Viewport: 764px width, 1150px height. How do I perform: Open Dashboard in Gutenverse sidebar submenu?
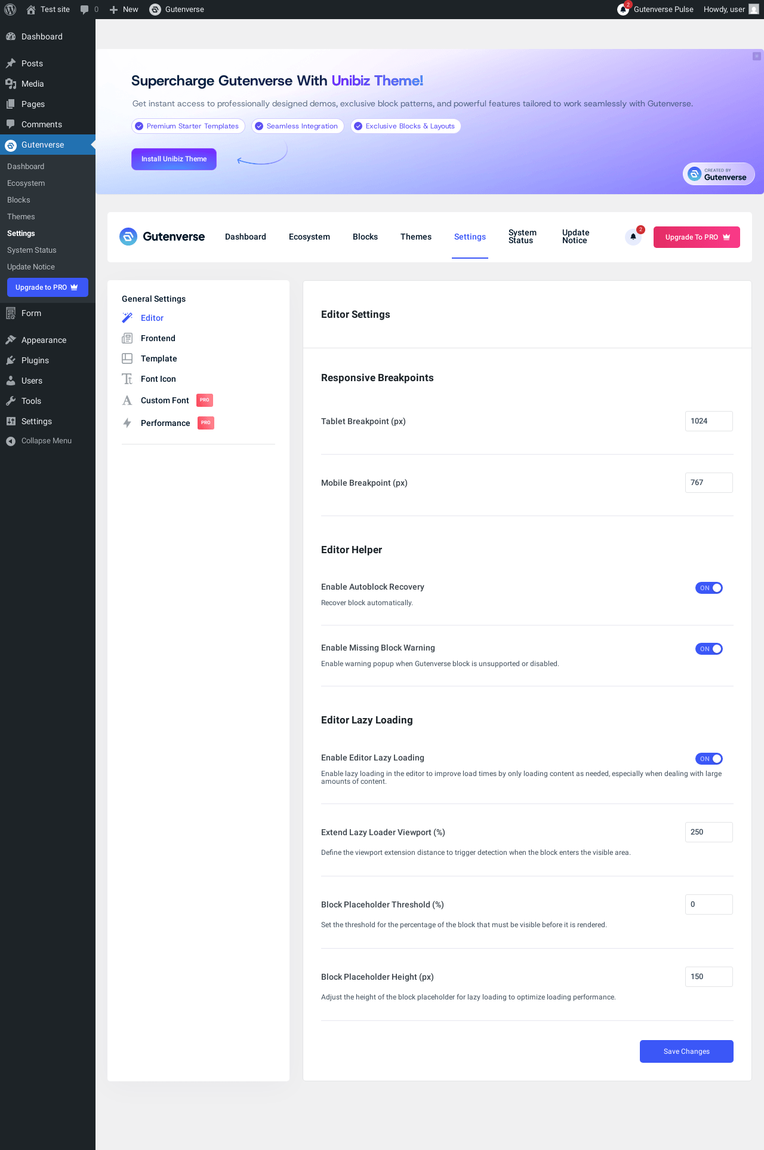click(26, 167)
